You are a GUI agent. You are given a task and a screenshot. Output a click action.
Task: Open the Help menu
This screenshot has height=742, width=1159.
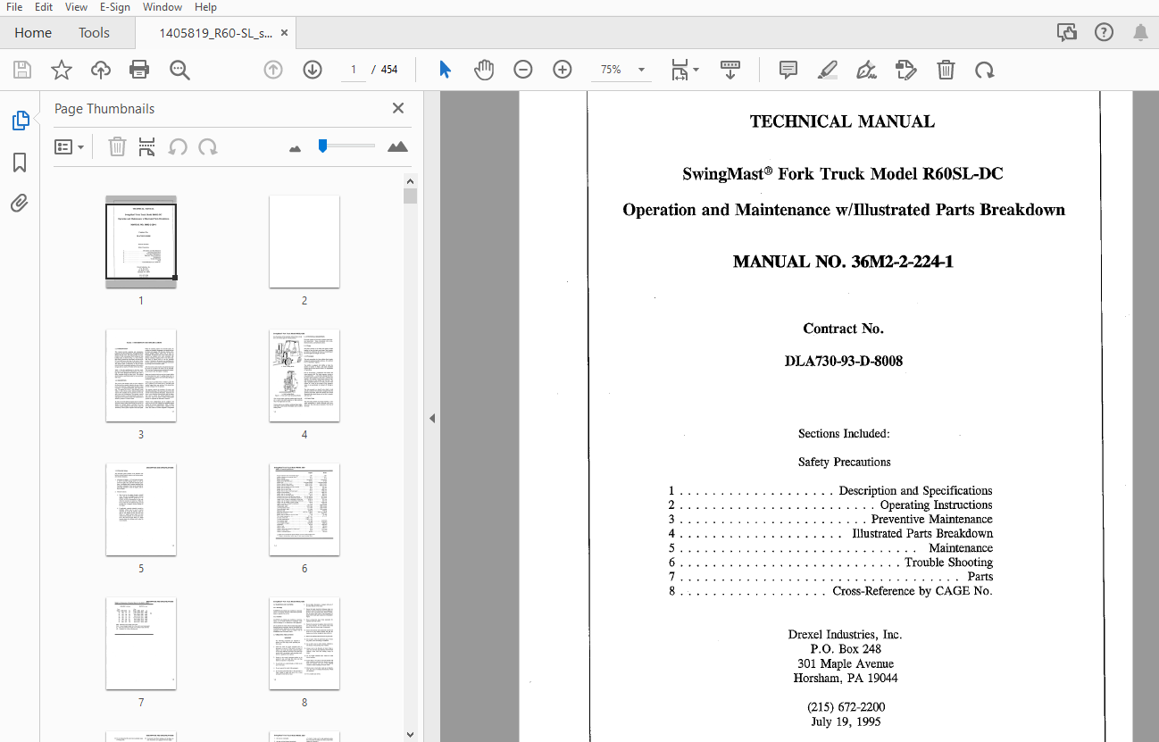click(x=205, y=7)
